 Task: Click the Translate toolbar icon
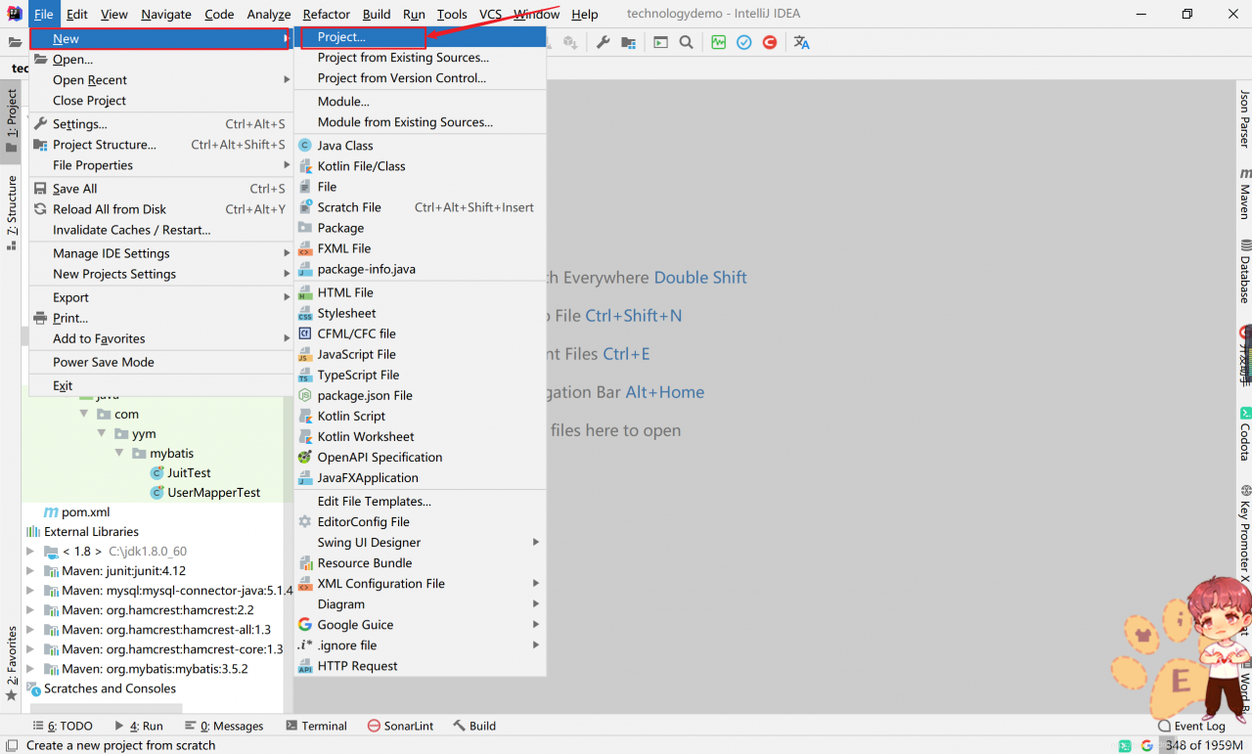(x=802, y=42)
